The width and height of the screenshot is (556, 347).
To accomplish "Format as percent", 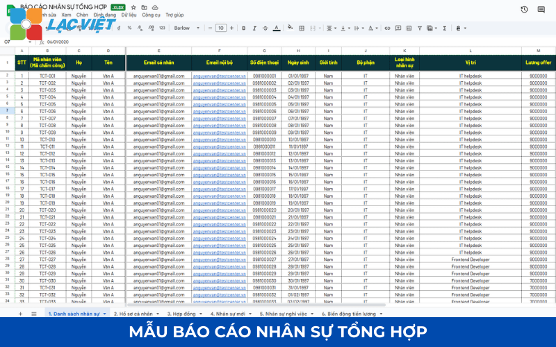I will [129, 28].
